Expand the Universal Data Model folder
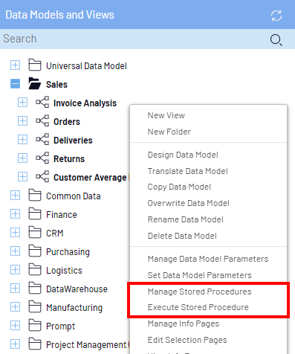This screenshot has height=354, width=295. (x=15, y=65)
